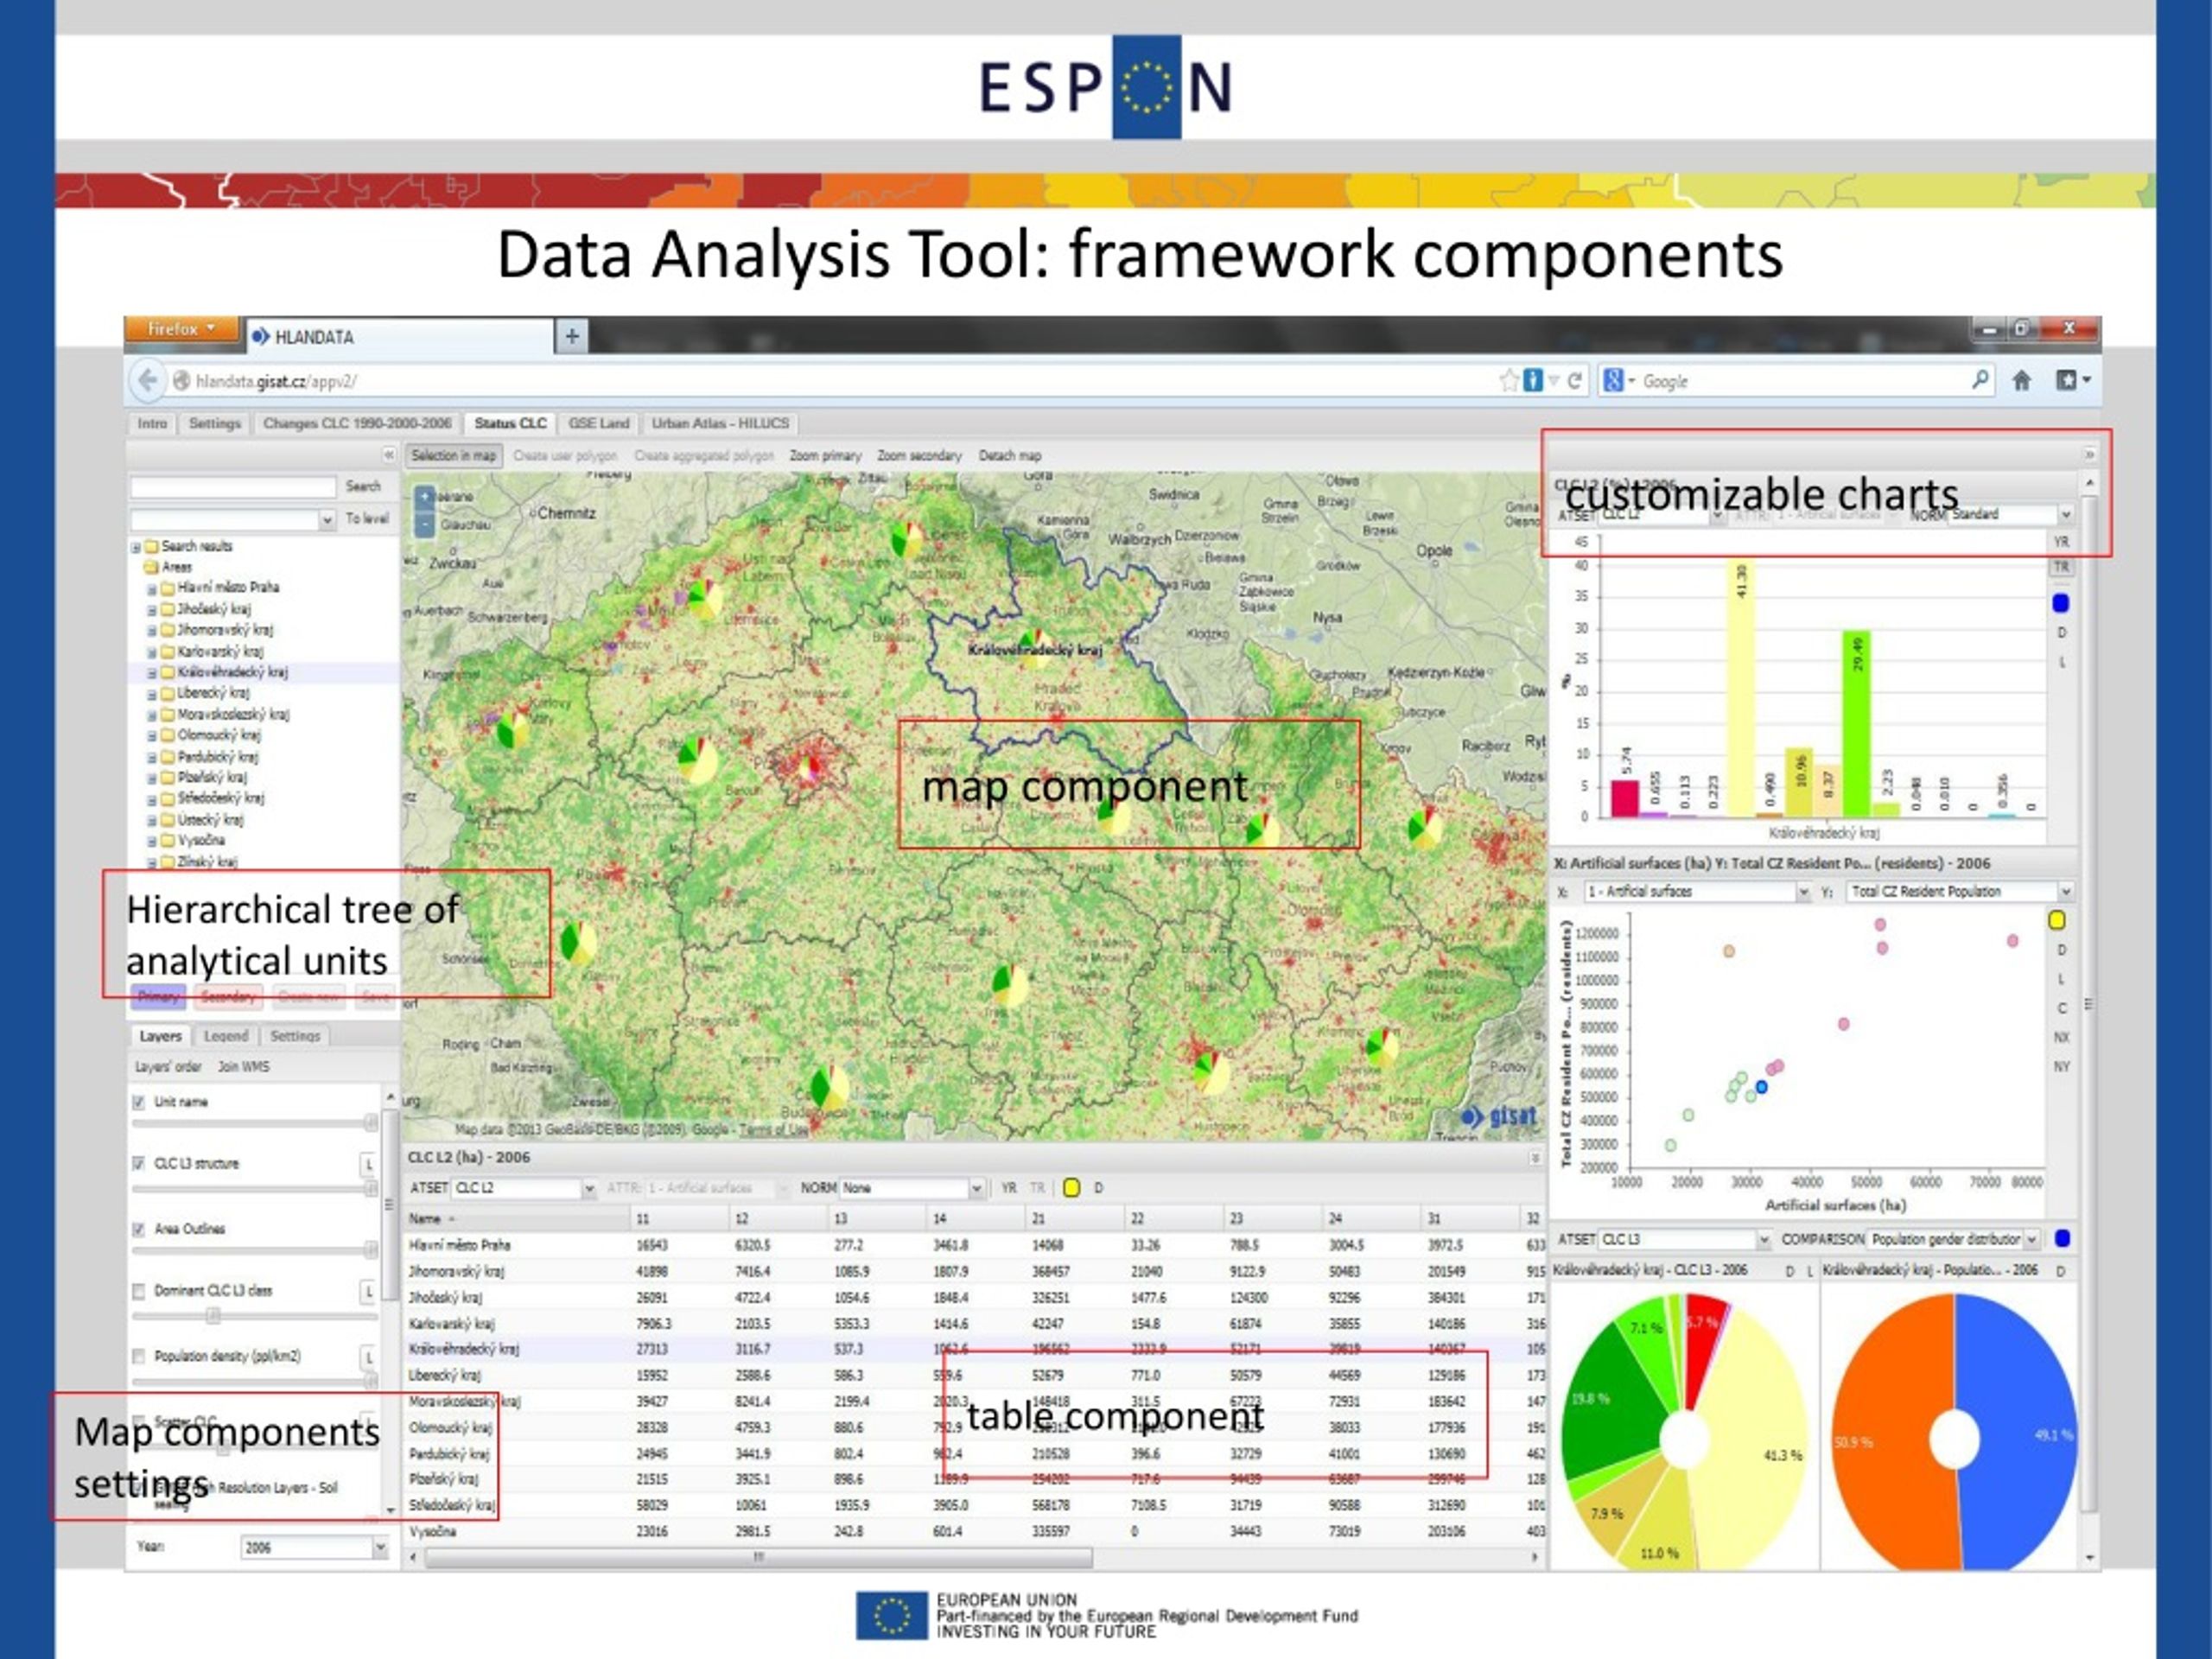The width and height of the screenshot is (2212, 1659).
Task: Click the L legend button for CLC L3 structure
Action: 368,1164
